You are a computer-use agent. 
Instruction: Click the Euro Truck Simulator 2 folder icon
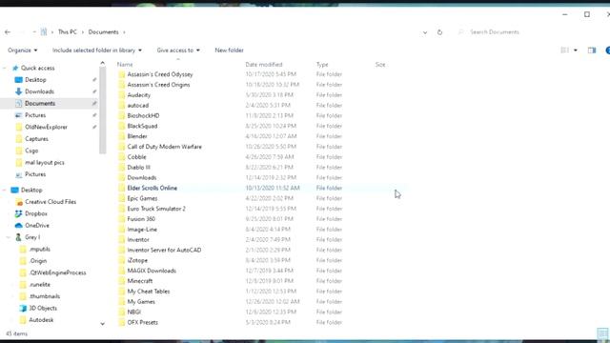[122, 209]
